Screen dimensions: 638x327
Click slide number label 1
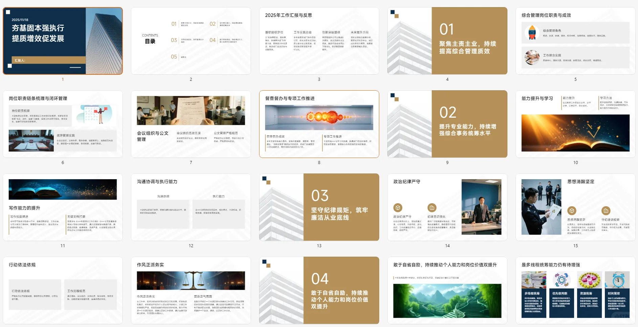click(x=63, y=79)
